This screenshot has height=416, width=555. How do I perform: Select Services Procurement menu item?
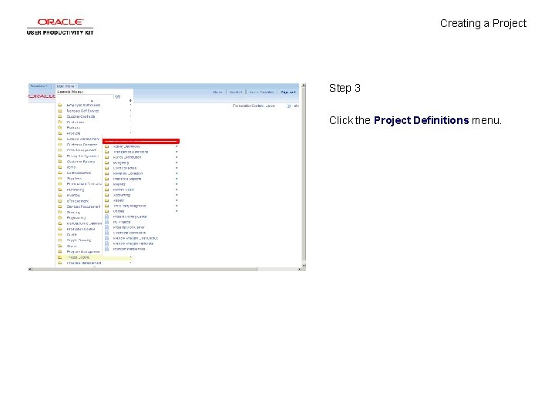[x=83, y=206]
